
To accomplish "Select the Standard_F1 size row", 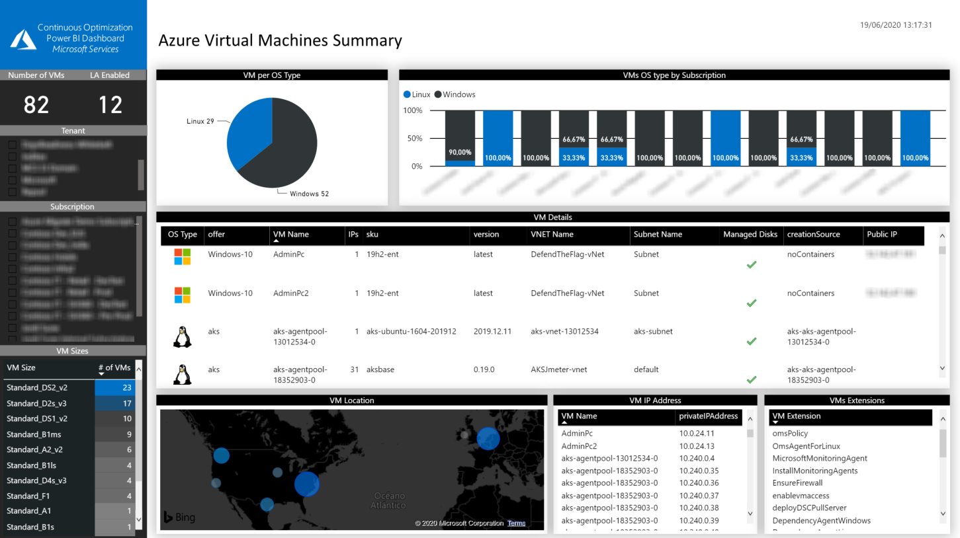I will click(69, 496).
